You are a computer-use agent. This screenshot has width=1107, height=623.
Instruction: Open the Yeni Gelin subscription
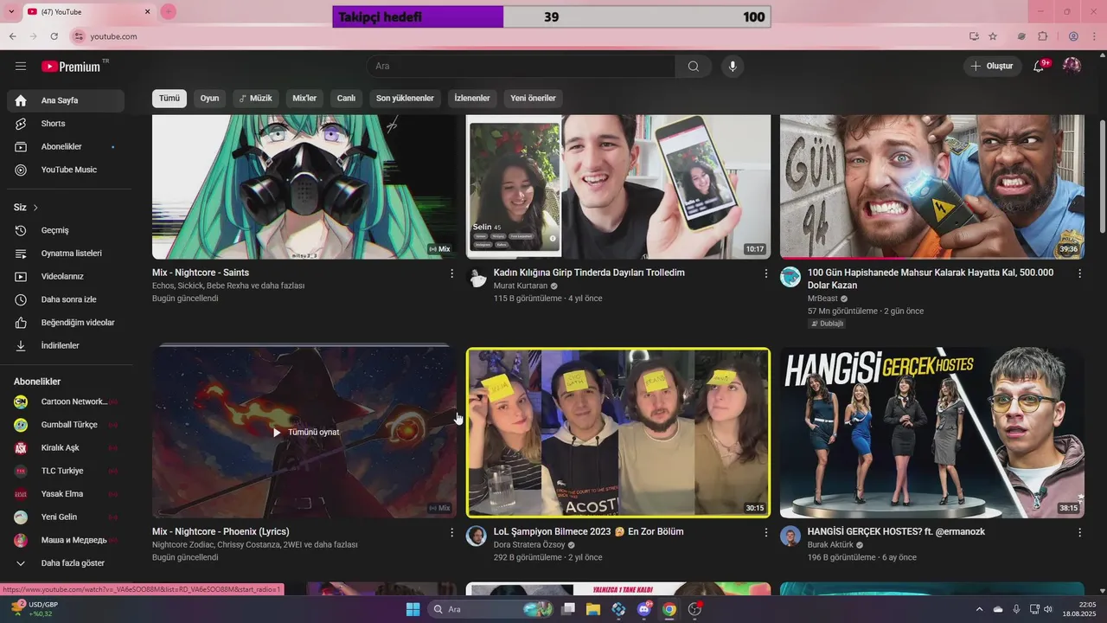click(66, 517)
